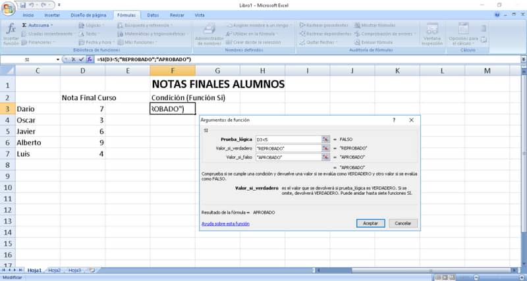Click Quitar flechas
This screenshot has width=527, height=281.
click(x=318, y=42)
